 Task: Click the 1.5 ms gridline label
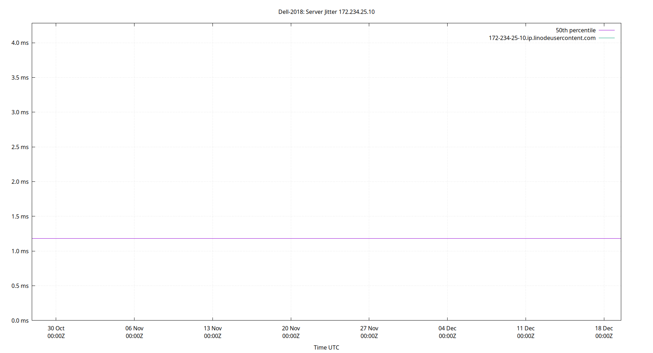pos(19,216)
